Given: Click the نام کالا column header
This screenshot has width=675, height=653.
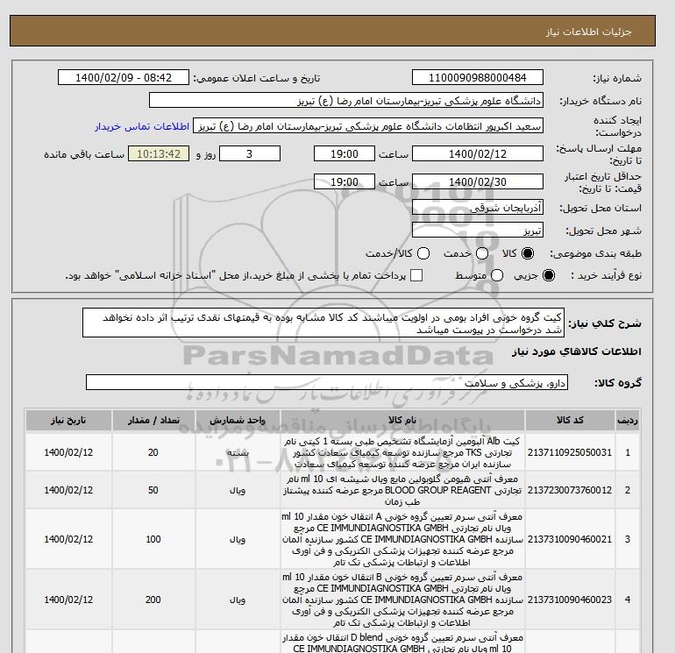Looking at the screenshot, I should (402, 420).
